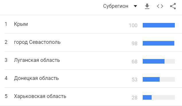Click the bar for Луганская область
The image size is (182, 106).
(154, 61)
